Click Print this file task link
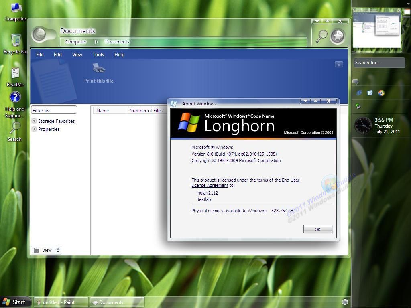 coord(99,81)
